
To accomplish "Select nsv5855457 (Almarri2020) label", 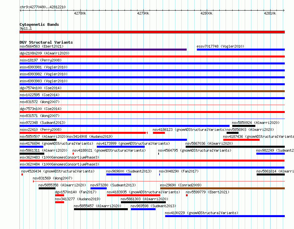I will click(x=97, y=206).
